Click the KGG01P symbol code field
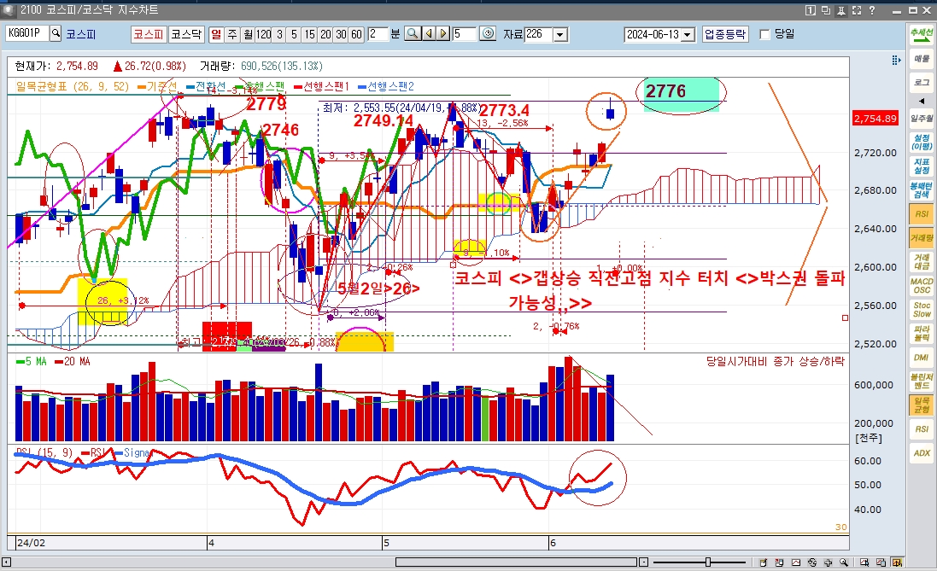 click(26, 33)
